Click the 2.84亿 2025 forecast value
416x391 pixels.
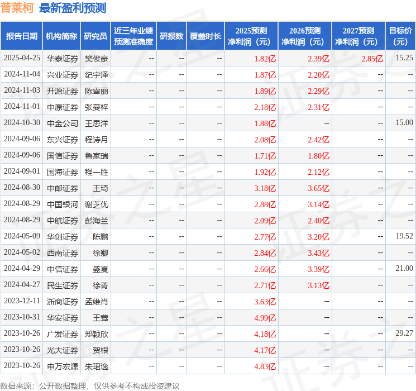point(265,253)
